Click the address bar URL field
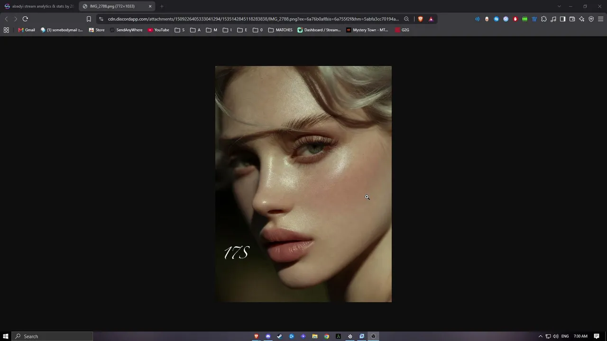 click(254, 19)
